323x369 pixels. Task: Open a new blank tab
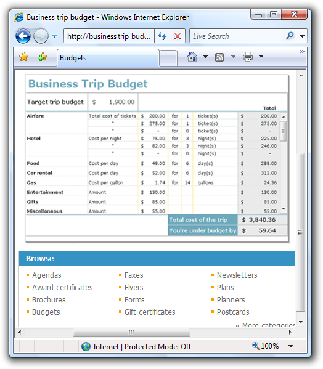[168, 58]
